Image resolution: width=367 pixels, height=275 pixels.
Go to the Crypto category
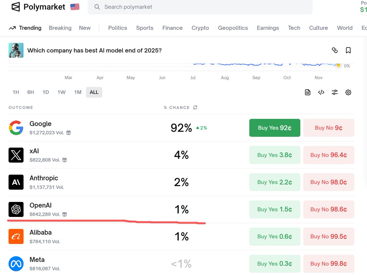click(x=200, y=28)
